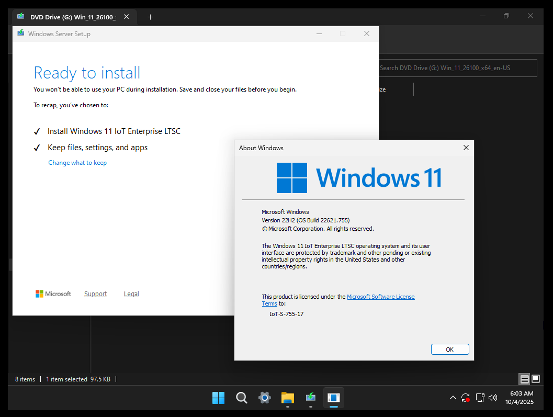The width and height of the screenshot is (553, 417).
Task: Click '1 item selected 97.5 KB' status text
Action: (78, 379)
